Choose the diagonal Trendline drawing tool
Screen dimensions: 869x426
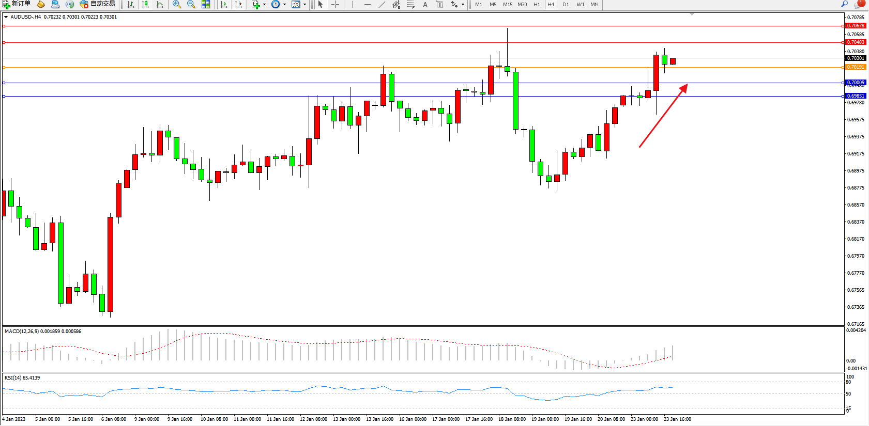(382, 4)
